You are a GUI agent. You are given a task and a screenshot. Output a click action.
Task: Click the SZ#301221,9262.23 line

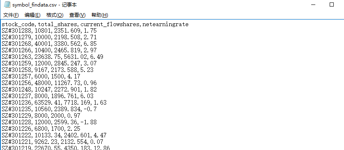[x=52, y=142]
